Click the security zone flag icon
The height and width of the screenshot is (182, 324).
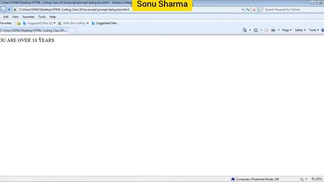click(x=233, y=179)
